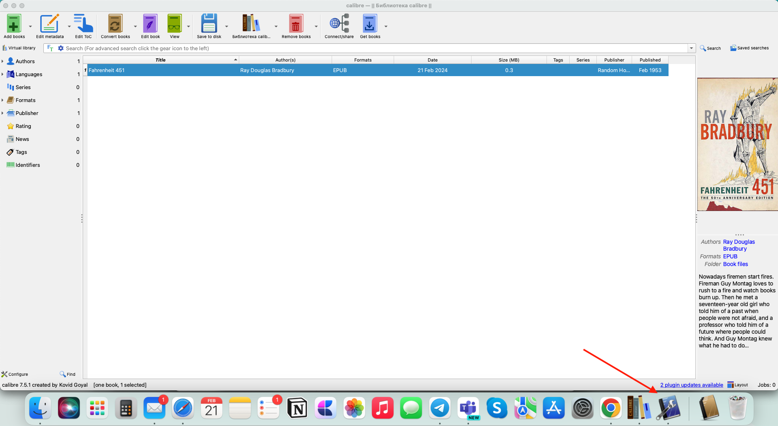Select Identifiers in the tag browser
The width and height of the screenshot is (778, 426).
pyautogui.click(x=28, y=165)
